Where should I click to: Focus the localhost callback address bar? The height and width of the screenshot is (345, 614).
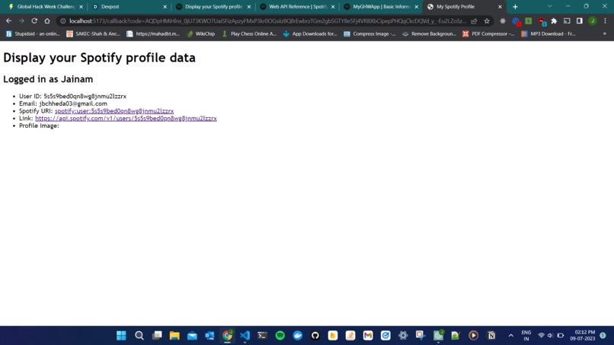pos(268,21)
